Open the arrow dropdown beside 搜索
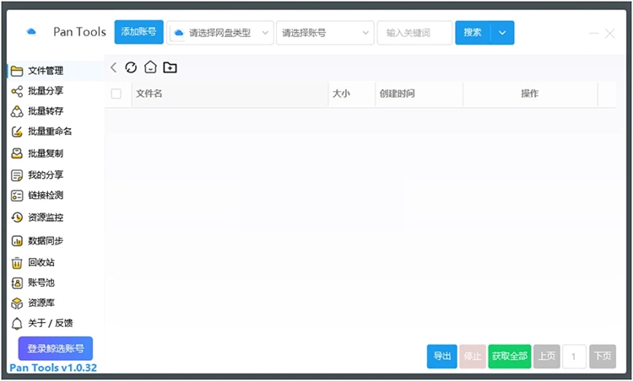 pos(502,33)
